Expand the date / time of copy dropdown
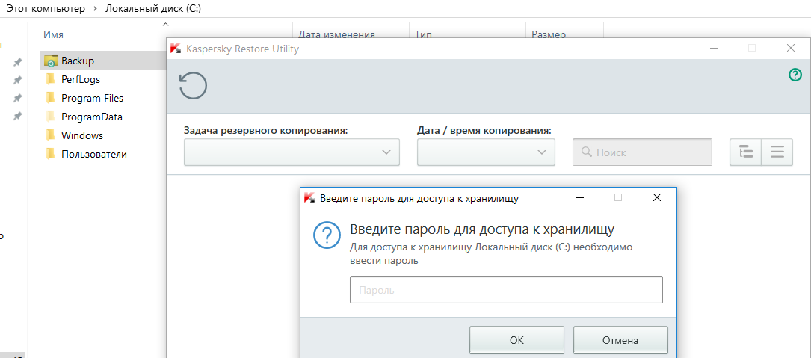Viewport: 811px width, 358px height. pos(486,152)
